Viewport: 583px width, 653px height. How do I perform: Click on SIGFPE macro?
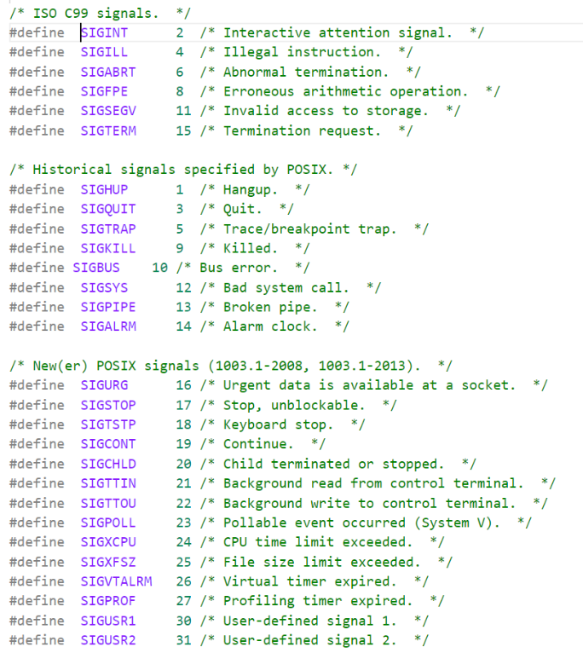[x=104, y=91]
